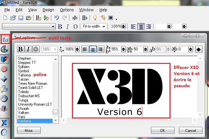Undo the last action
The height and width of the screenshot is (139, 209).
(x=57, y=18)
